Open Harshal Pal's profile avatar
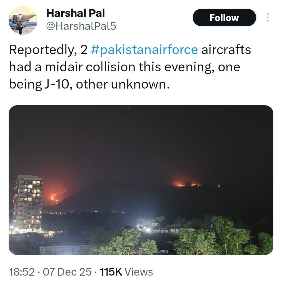This screenshot has width=282, height=285. point(23,20)
